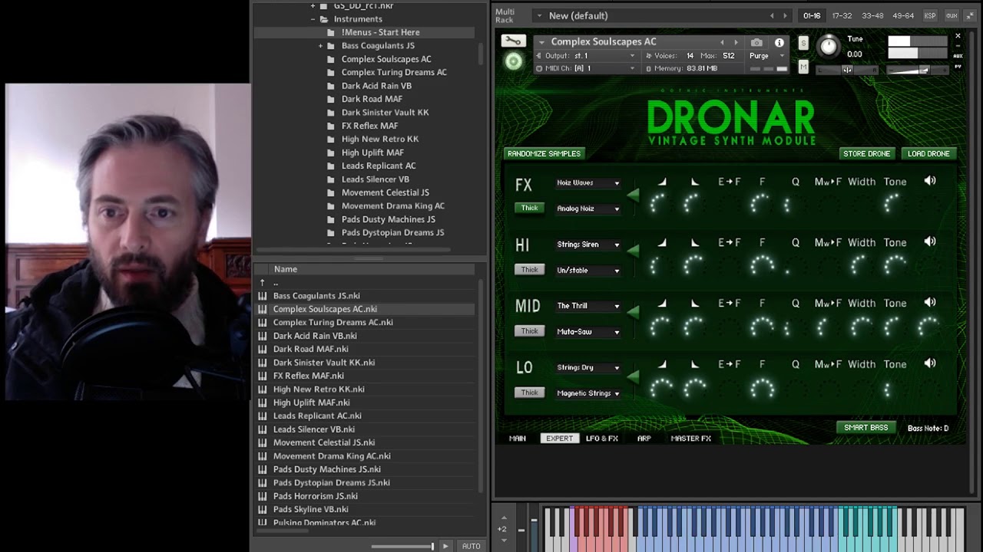Select Dark Acid Rain VB.nki file
The height and width of the screenshot is (552, 983).
tap(315, 336)
